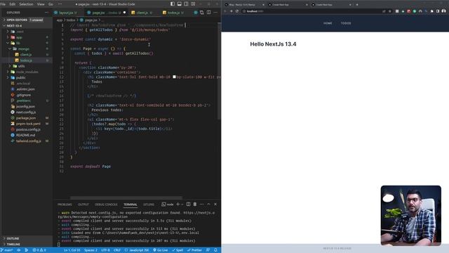Click the editor horizontal scrollbar
Viewport: 449px width, 253px height.
pyautogui.click(x=126, y=197)
